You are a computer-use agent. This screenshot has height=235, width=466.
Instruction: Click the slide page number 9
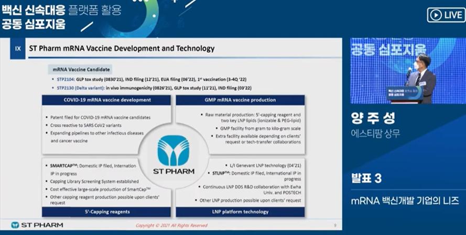tap(335, 226)
